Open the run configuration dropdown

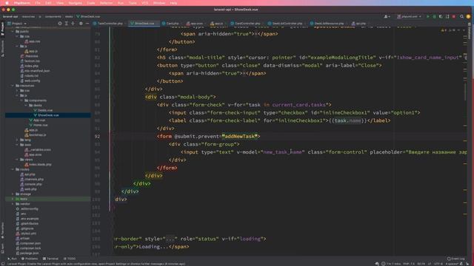pos(410,16)
